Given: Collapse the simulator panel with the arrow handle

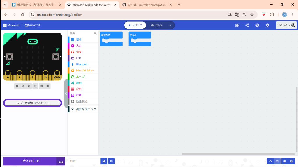Looking at the screenshot, I should (66, 94).
